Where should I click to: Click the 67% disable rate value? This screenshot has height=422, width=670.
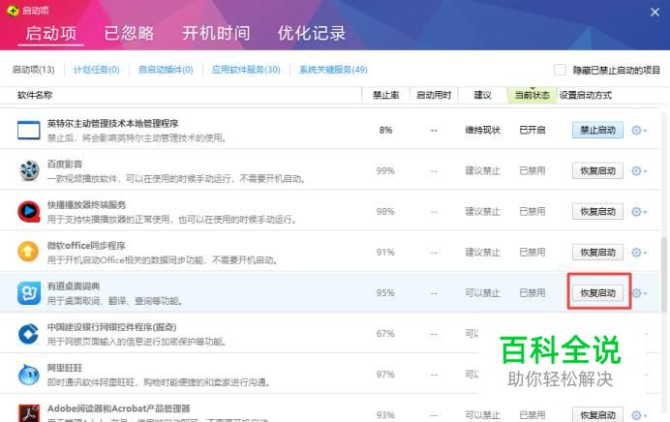[x=385, y=334]
